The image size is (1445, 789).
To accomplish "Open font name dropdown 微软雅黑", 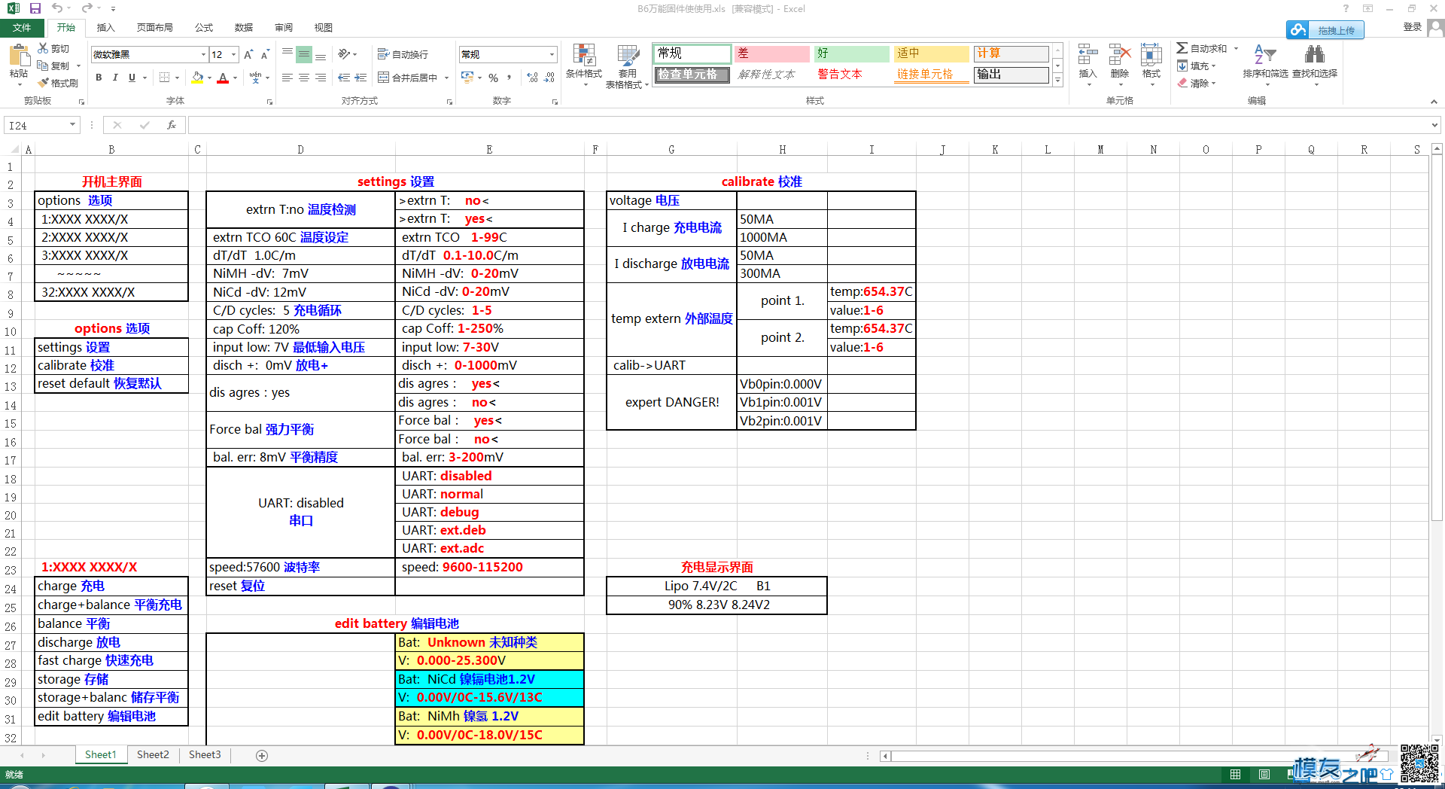I will point(203,54).
